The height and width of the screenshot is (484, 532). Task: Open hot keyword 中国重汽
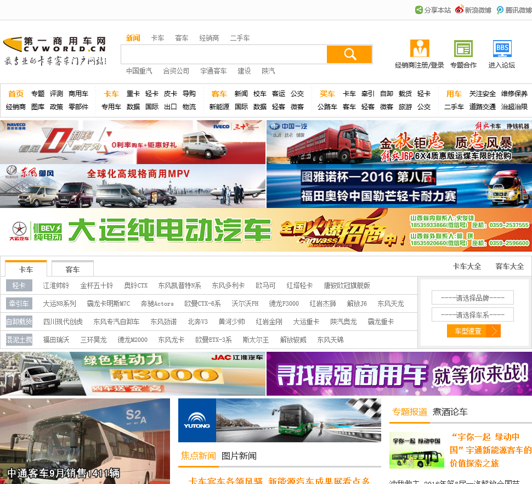pos(139,71)
